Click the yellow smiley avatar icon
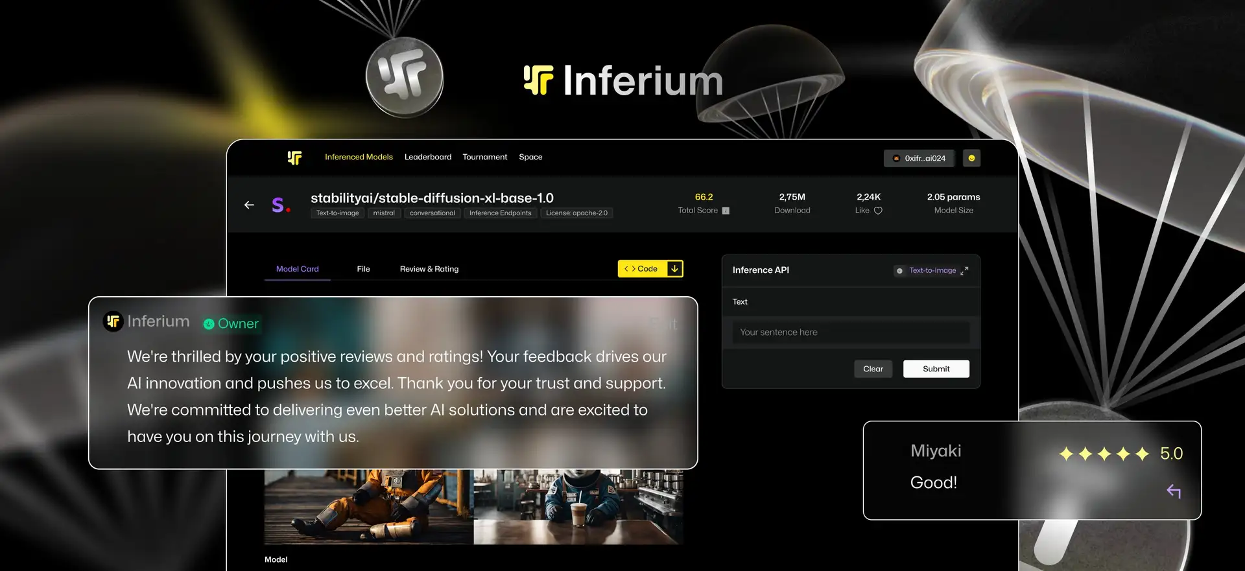 coord(971,158)
